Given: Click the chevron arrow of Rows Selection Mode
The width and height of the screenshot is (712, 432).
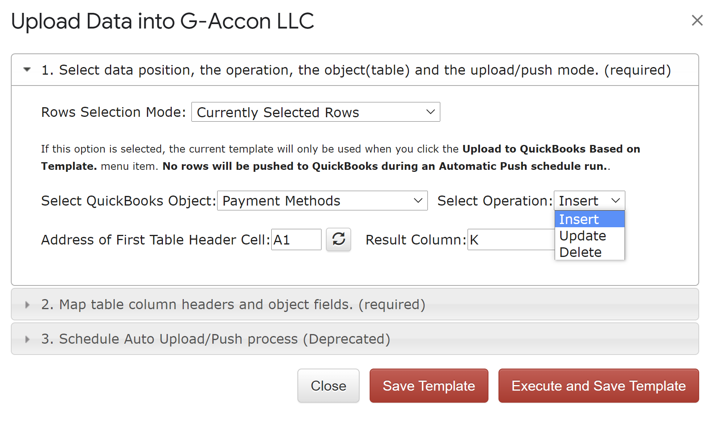Looking at the screenshot, I should (430, 112).
